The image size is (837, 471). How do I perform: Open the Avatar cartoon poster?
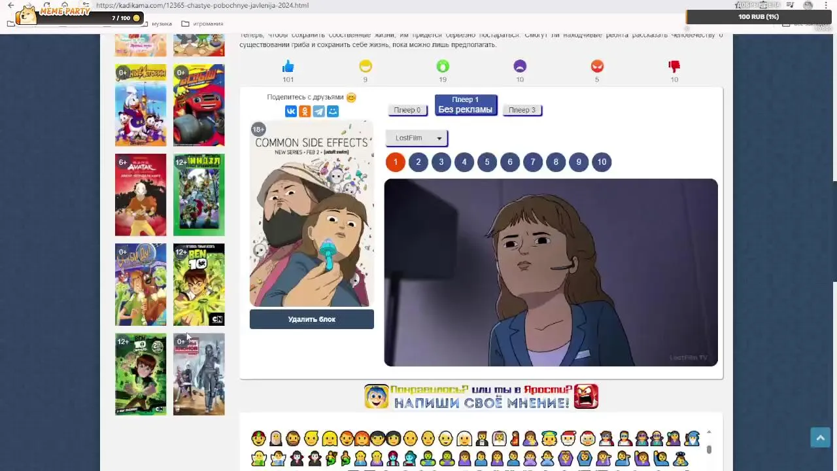(x=141, y=195)
